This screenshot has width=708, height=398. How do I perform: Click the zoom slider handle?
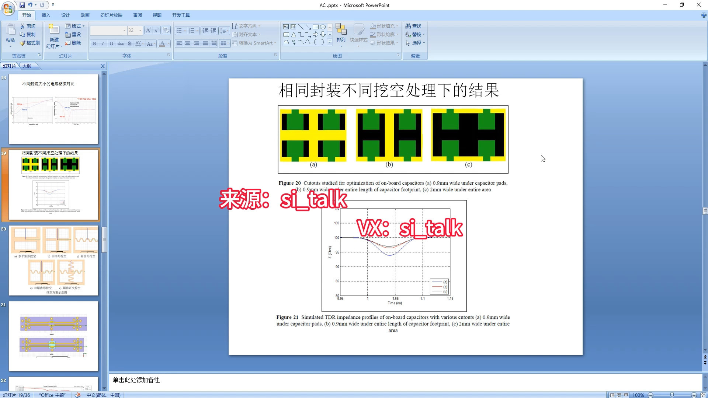click(x=672, y=395)
